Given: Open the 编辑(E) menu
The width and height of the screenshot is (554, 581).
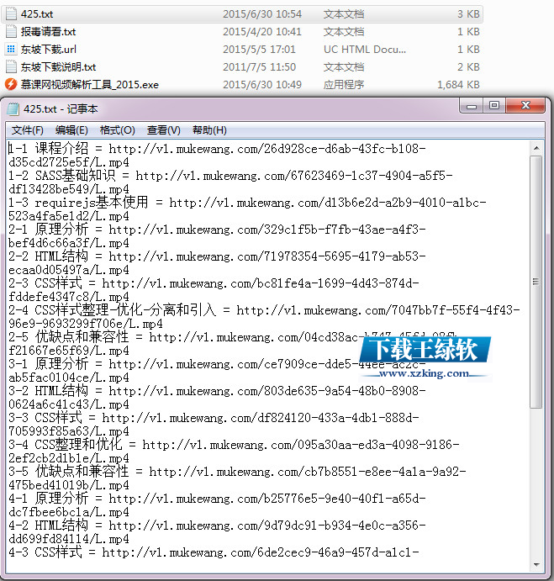Looking at the screenshot, I should pyautogui.click(x=71, y=130).
